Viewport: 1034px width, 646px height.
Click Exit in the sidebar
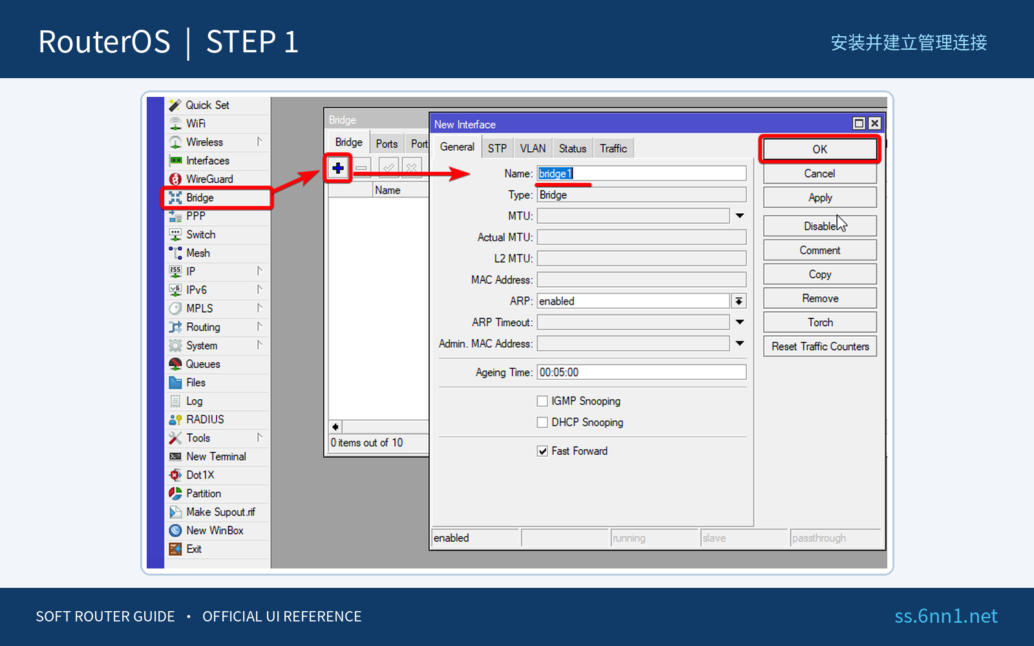(218, 549)
